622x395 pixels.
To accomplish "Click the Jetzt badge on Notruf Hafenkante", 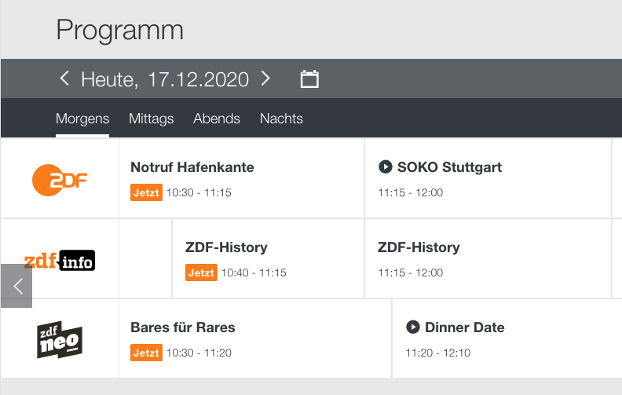I will [x=146, y=192].
